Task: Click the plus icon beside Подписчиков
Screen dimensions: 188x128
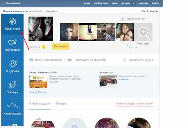Action: click(x=122, y=19)
